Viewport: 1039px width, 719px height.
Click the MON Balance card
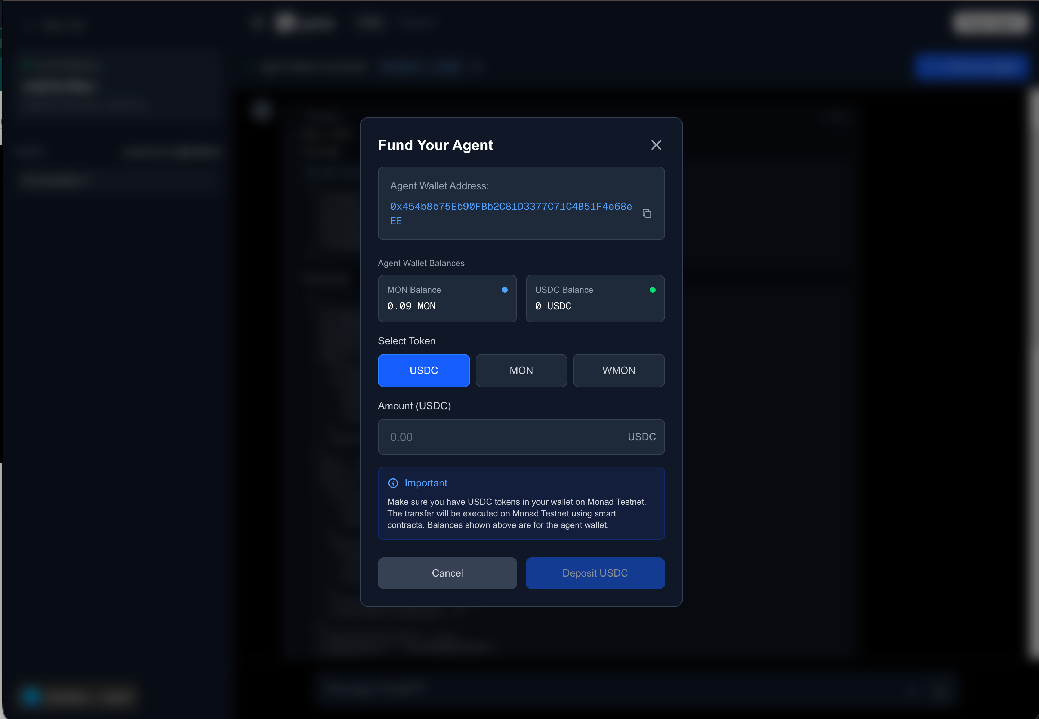(x=447, y=299)
